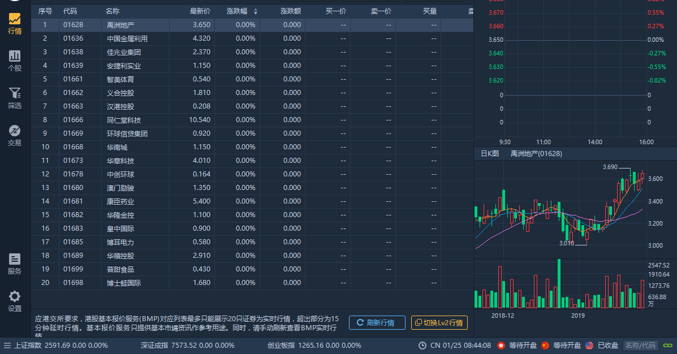Click the 刷新行情 refresh button
Viewport: 677px width, 354px height.
(x=377, y=322)
